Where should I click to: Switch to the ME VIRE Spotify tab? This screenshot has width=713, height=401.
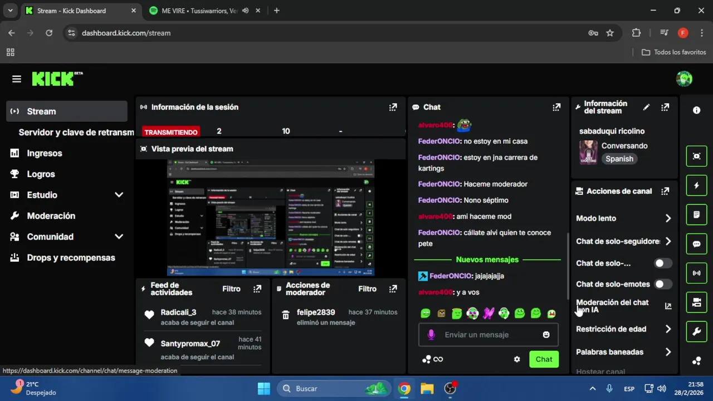click(x=201, y=11)
